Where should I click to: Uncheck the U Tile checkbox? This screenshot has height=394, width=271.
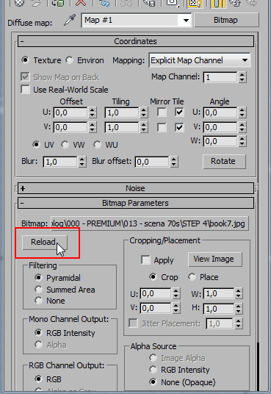pos(179,112)
